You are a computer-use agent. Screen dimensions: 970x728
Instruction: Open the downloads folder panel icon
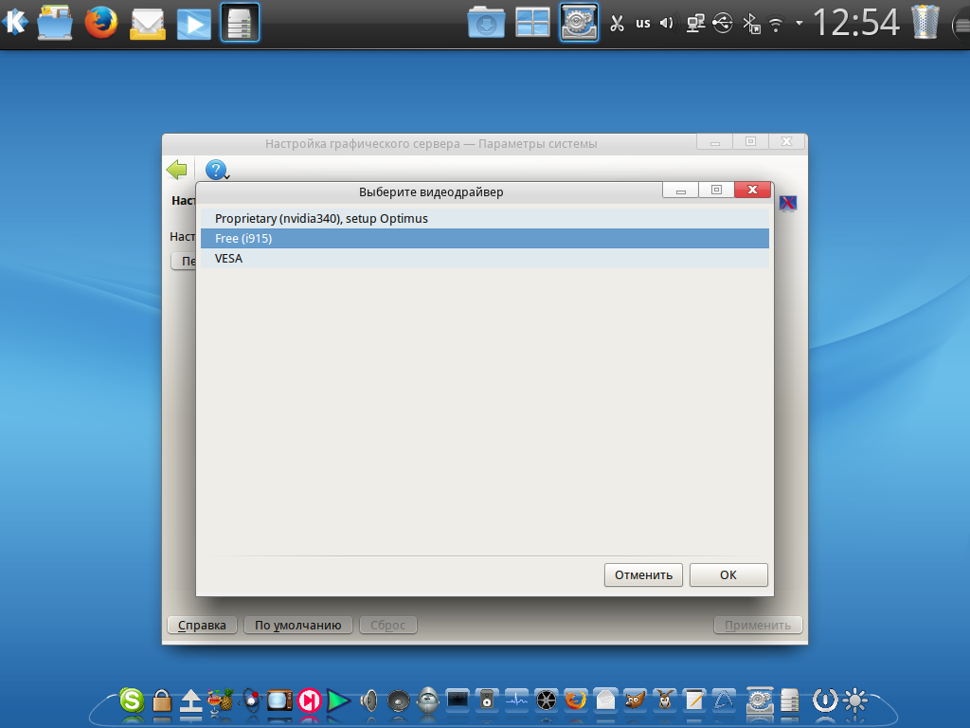(486, 23)
